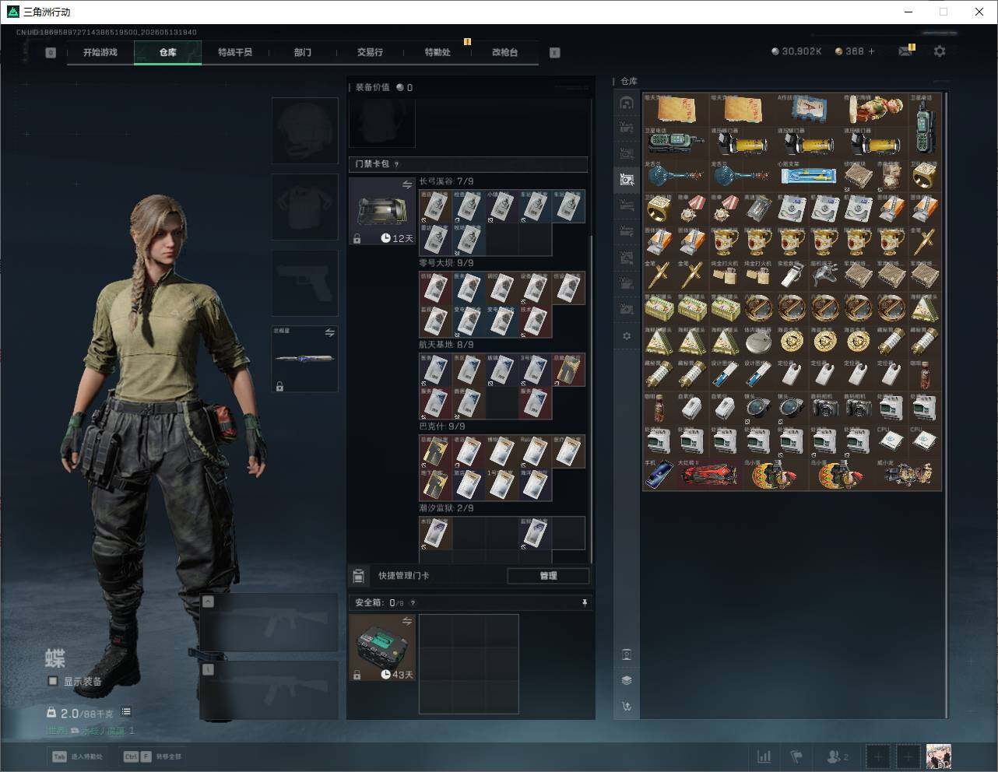Select the keycard bag thumbnail showing 12天
This screenshot has width=998, height=772.
click(x=382, y=211)
